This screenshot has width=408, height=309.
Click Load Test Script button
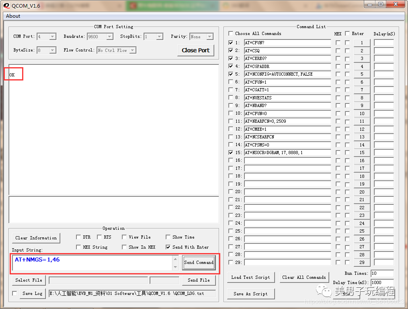(x=250, y=278)
